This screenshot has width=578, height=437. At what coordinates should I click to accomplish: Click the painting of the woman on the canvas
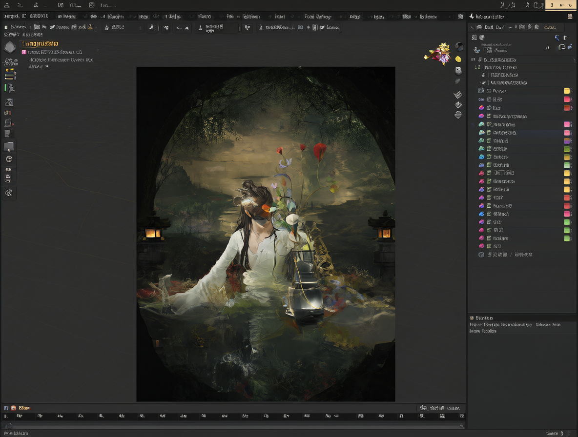pos(266,234)
